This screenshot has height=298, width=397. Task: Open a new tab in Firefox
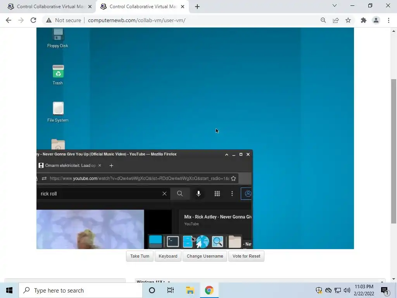pos(111,165)
